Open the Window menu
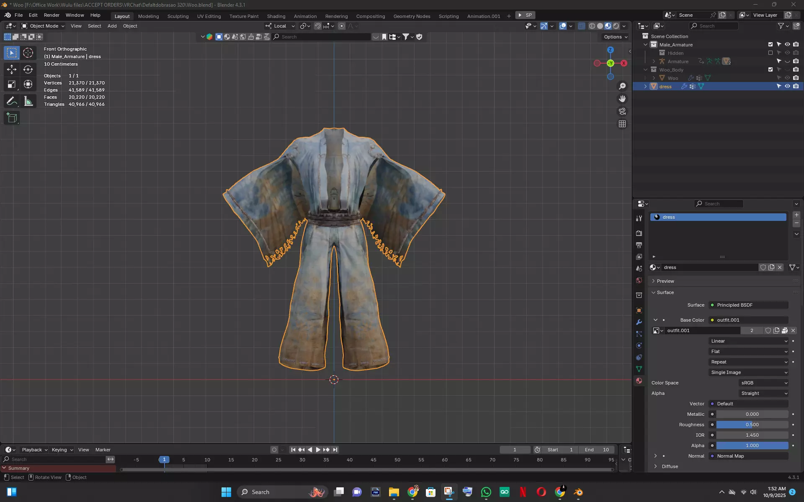Image resolution: width=804 pixels, height=502 pixels. 75,15
